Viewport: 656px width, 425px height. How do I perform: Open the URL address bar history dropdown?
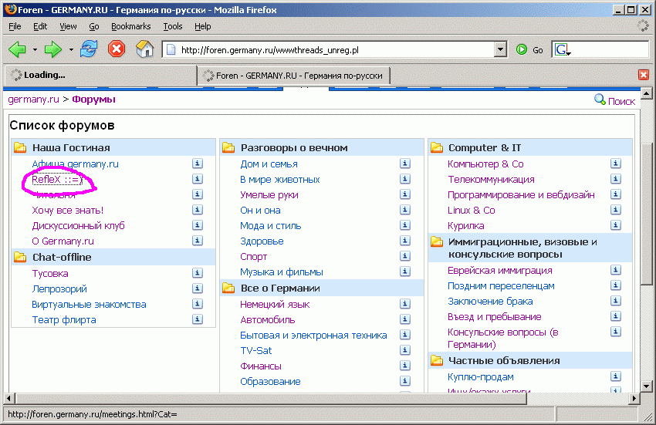pyautogui.click(x=500, y=49)
